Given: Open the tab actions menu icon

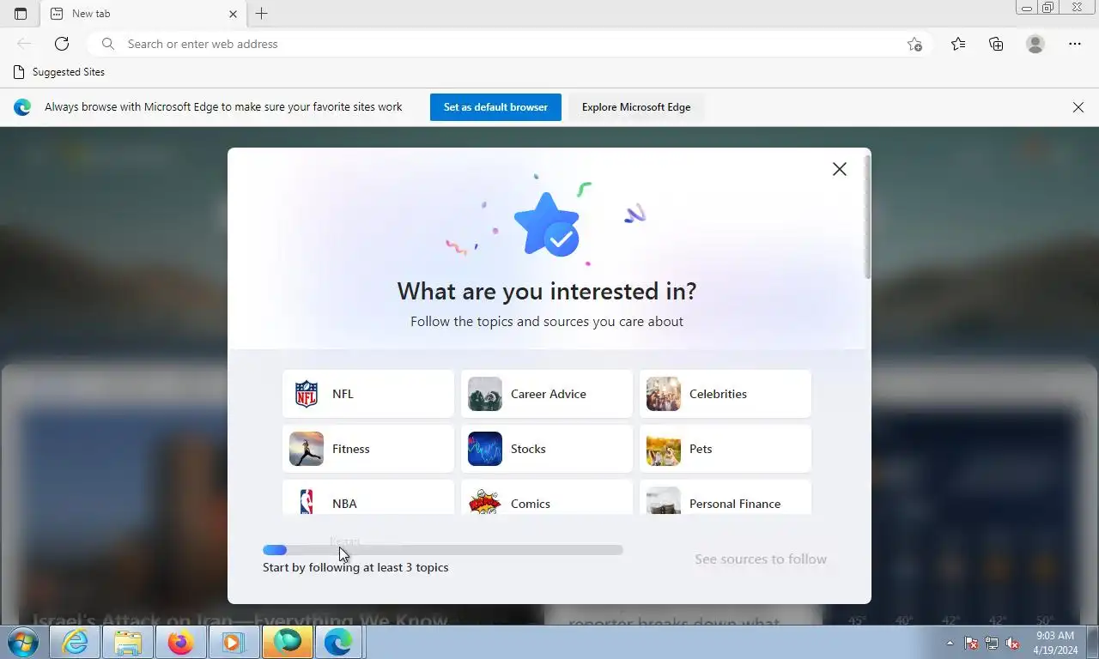Looking at the screenshot, I should coord(21,14).
